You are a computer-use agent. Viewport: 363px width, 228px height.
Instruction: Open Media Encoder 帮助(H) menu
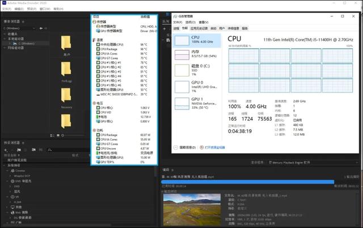coord(58,9)
